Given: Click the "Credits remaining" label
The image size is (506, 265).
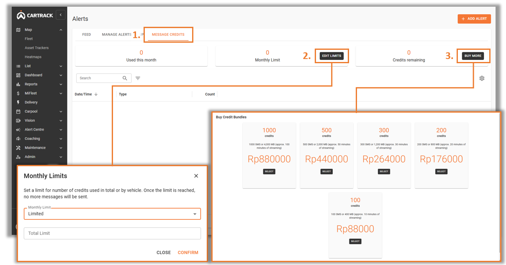Looking at the screenshot, I should pos(409,60).
